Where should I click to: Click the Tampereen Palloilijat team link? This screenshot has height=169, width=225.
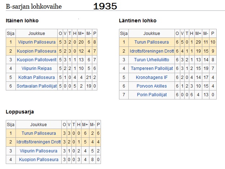coord(151,68)
